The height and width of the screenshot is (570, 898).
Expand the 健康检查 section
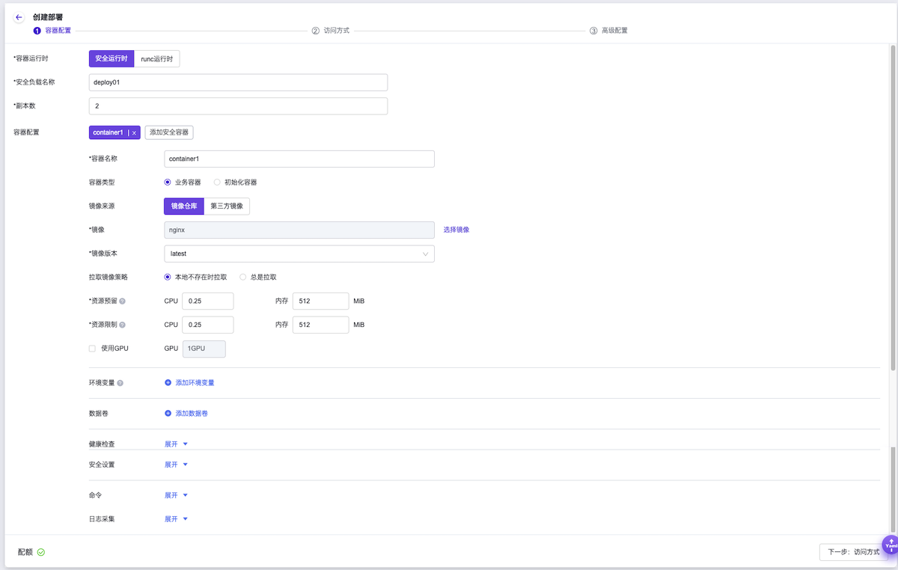(176, 444)
